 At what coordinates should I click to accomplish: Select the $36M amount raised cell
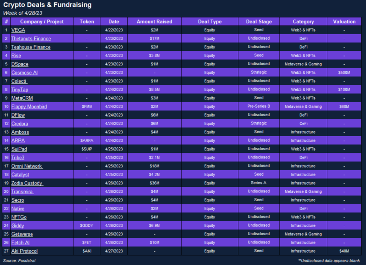coord(154,183)
